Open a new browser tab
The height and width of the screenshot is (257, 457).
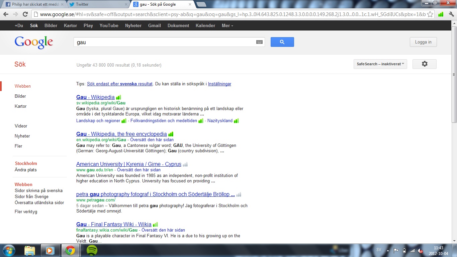[x=201, y=4]
